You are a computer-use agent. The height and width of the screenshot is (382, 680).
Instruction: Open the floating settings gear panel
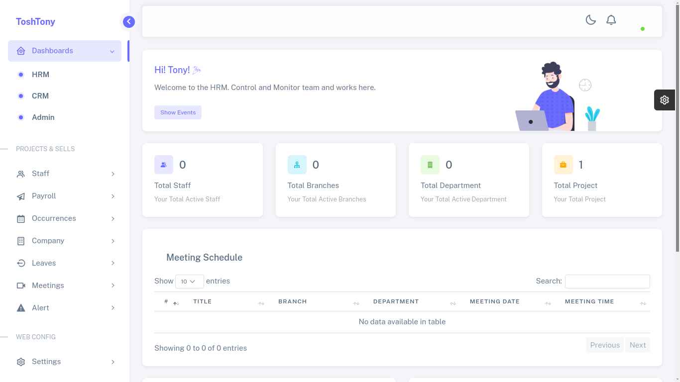664,100
